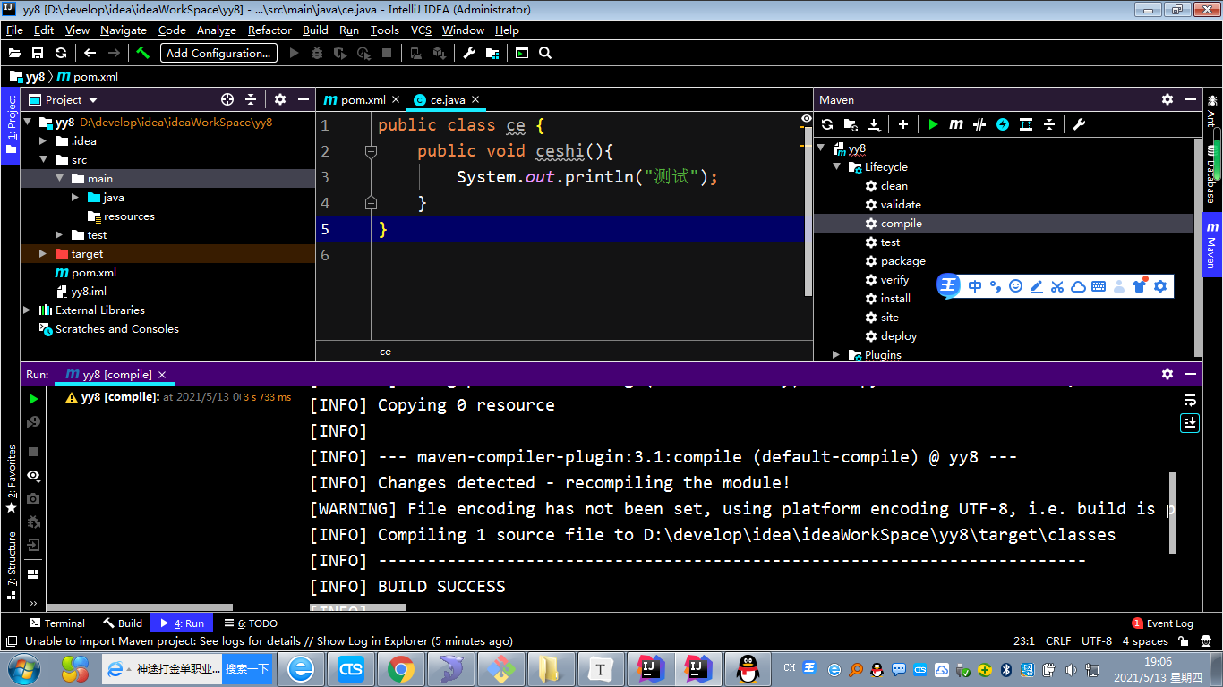
Task: Open the 6: TODO tool window
Action: (250, 623)
